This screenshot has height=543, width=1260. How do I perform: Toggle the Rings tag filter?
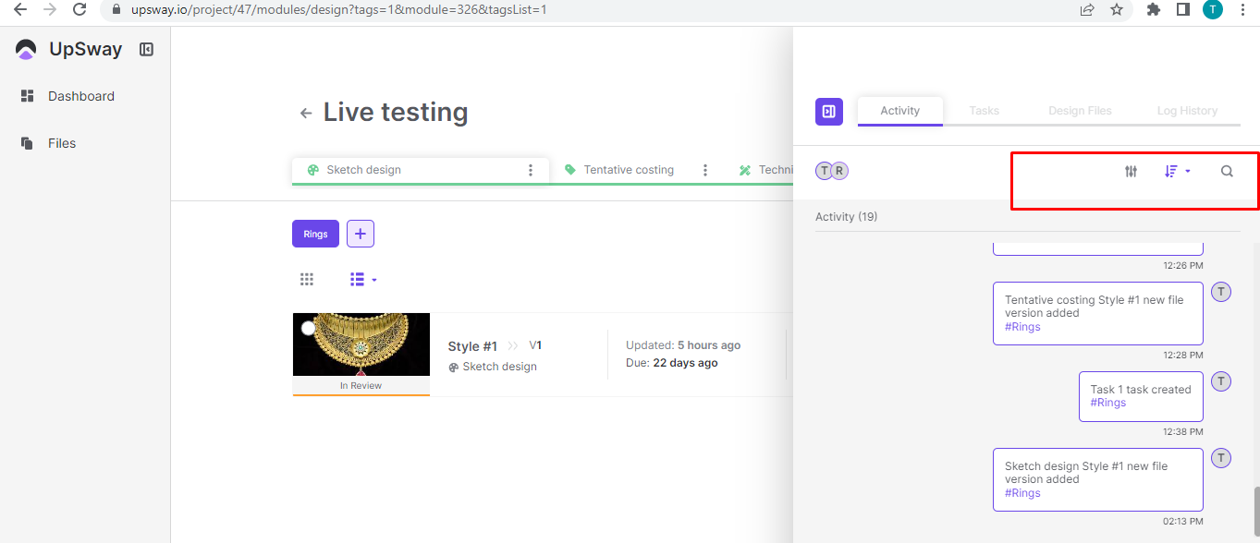[x=315, y=234]
